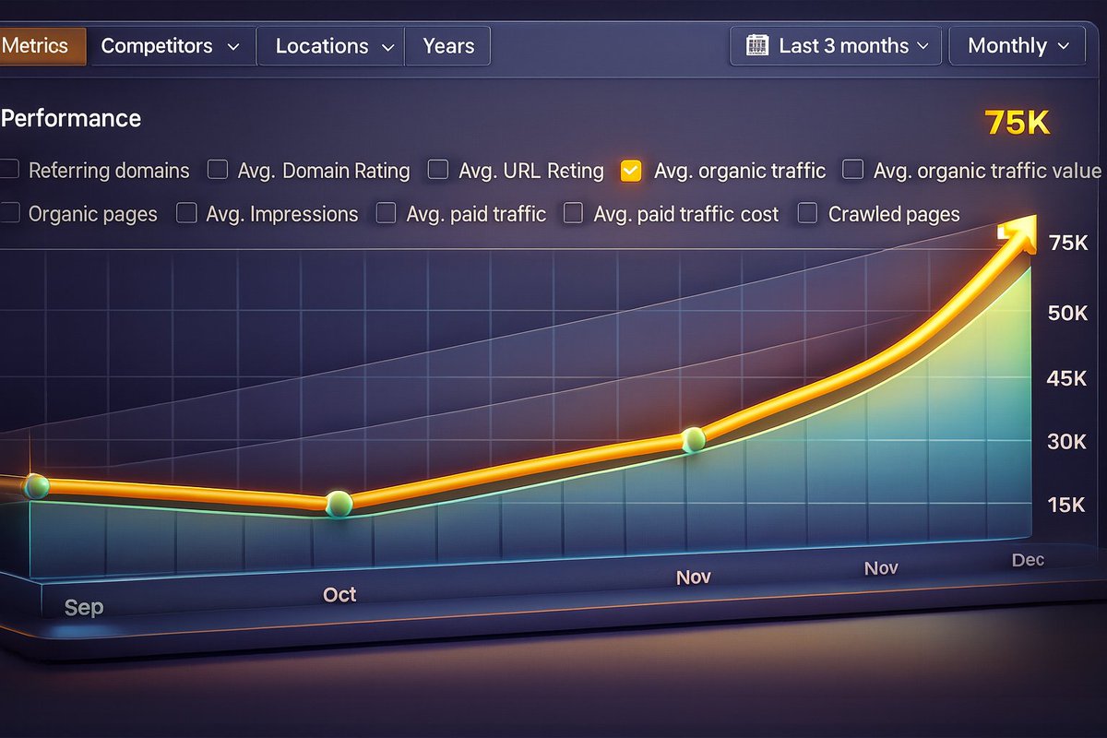Viewport: 1107px width, 738px height.
Task: Turn on Avg. paid traffic checkbox
Action: pyautogui.click(x=386, y=213)
